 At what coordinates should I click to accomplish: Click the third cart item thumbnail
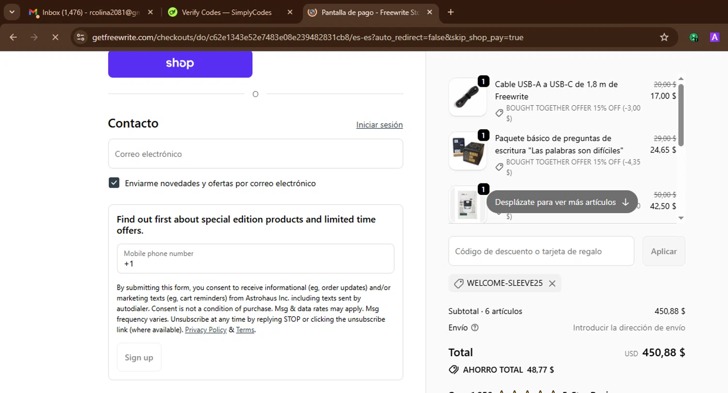click(467, 204)
